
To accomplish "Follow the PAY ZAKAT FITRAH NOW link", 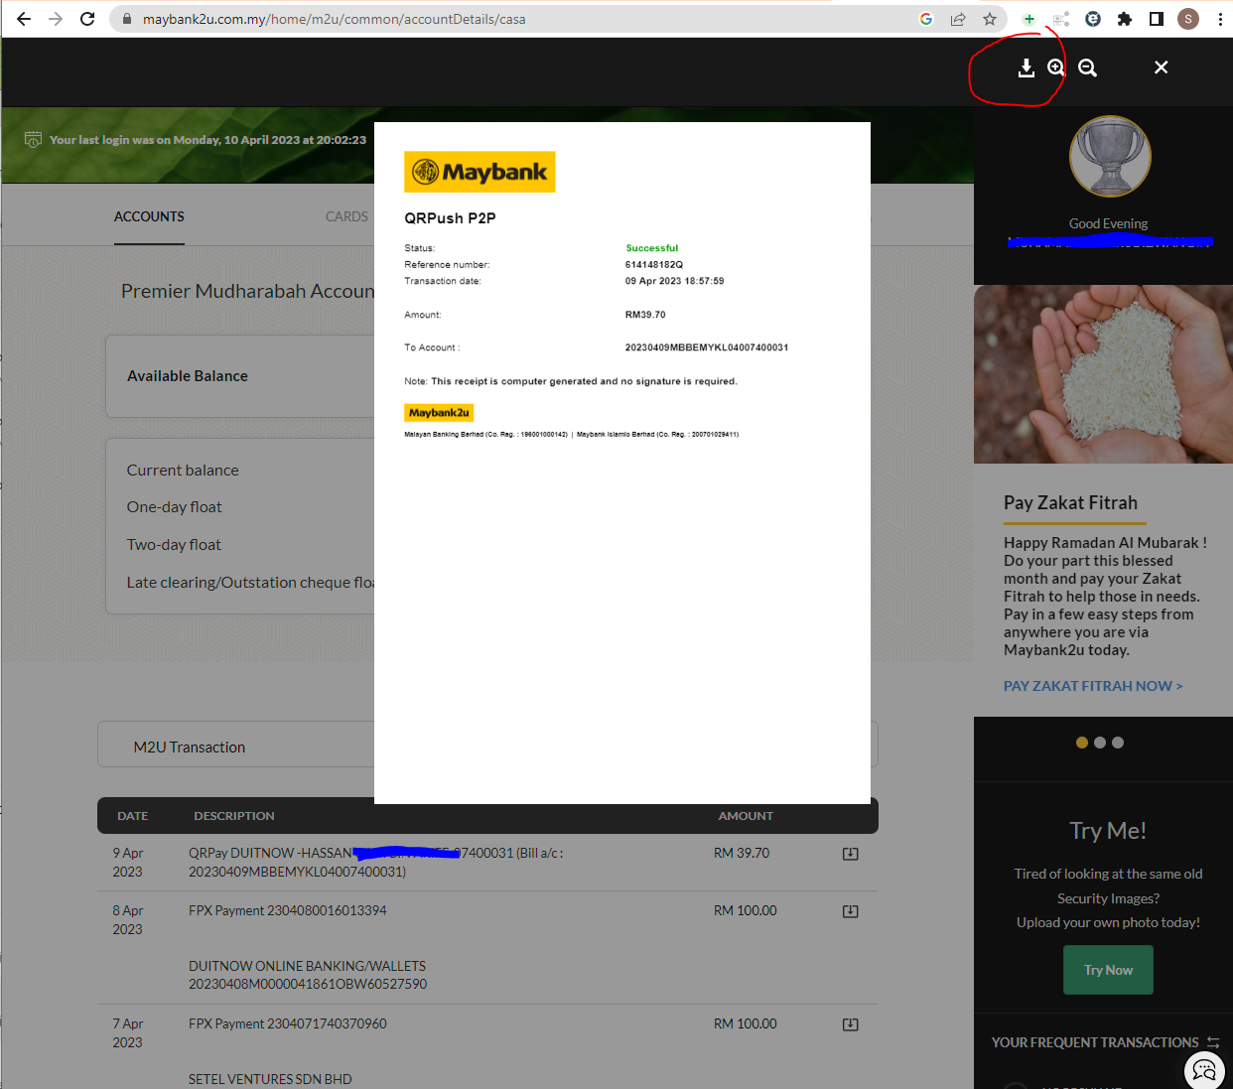I will coord(1093,686).
